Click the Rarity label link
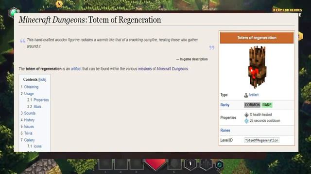Viewport: 311px width, 174px height. (225, 105)
